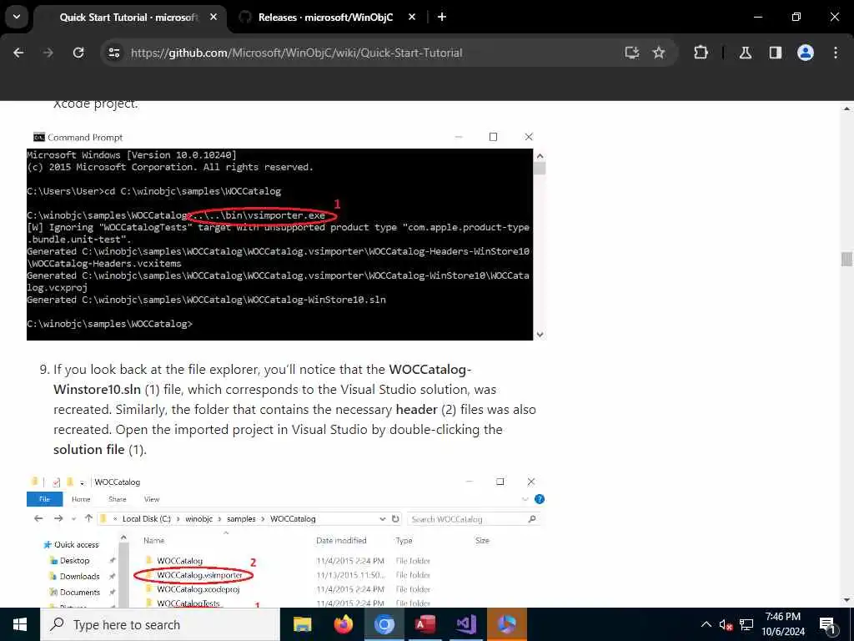Click the WOCCatalog file explorer screenshot

tap(286, 540)
